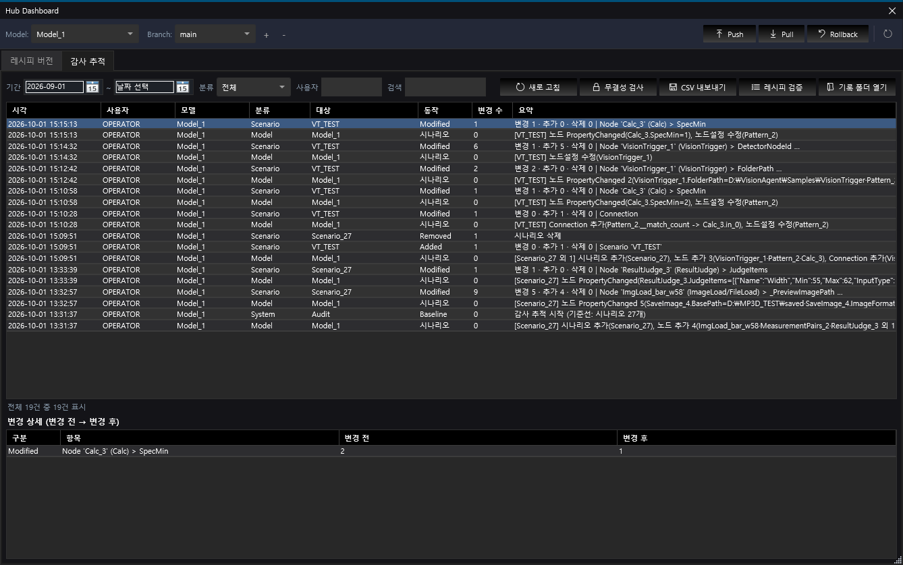Export records with CSV 내보내기
This screenshot has height=565, width=903.
[x=697, y=87]
